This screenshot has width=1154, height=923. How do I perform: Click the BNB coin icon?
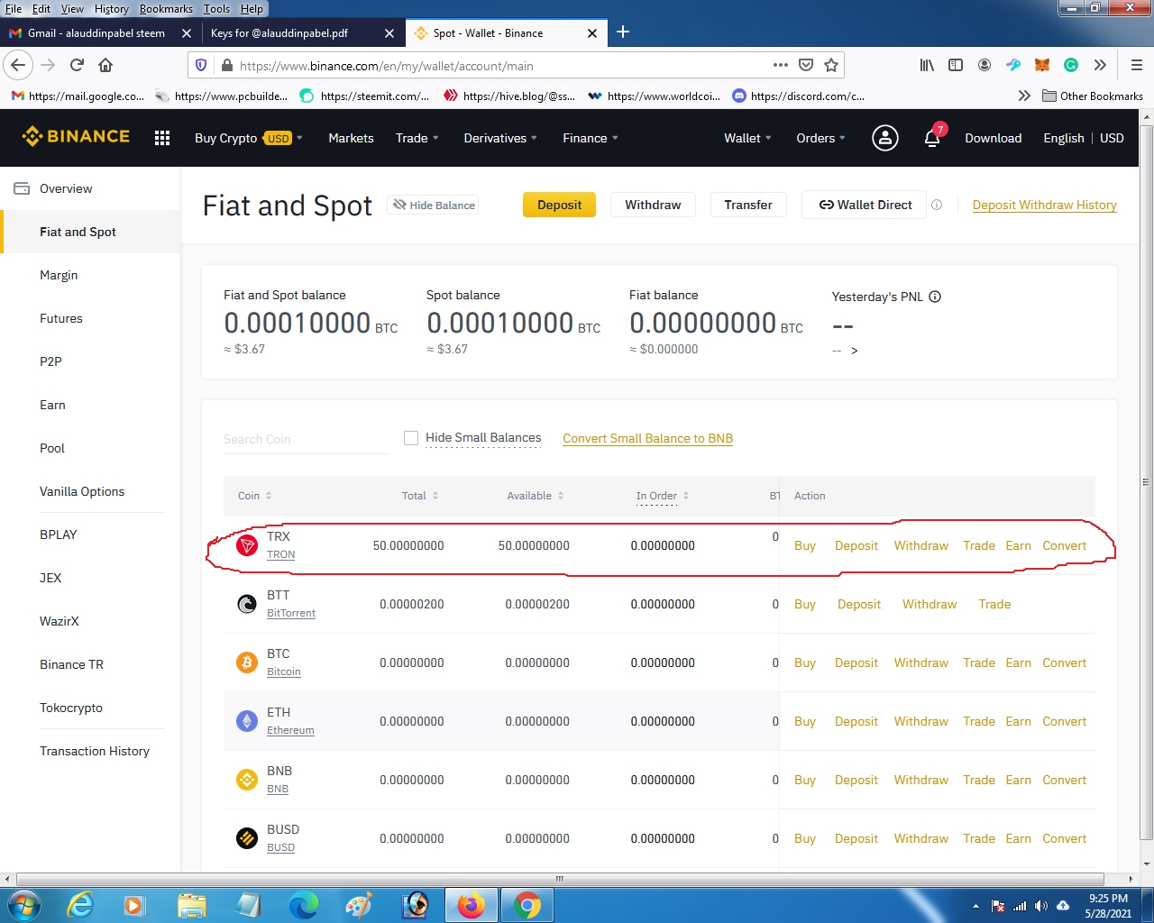pyautogui.click(x=247, y=780)
